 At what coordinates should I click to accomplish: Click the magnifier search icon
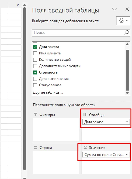click(x=127, y=33)
